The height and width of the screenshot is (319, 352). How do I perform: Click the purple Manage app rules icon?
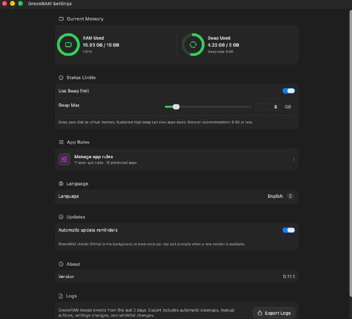(x=64, y=159)
